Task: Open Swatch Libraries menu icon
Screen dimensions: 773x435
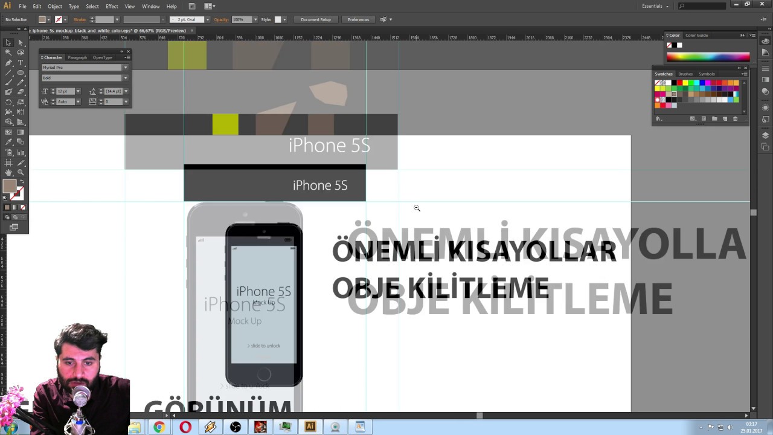Action: click(659, 118)
